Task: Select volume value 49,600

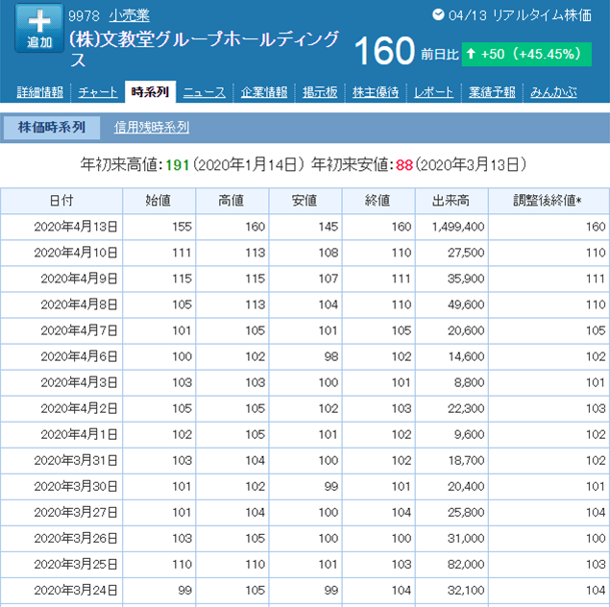Action: [466, 304]
